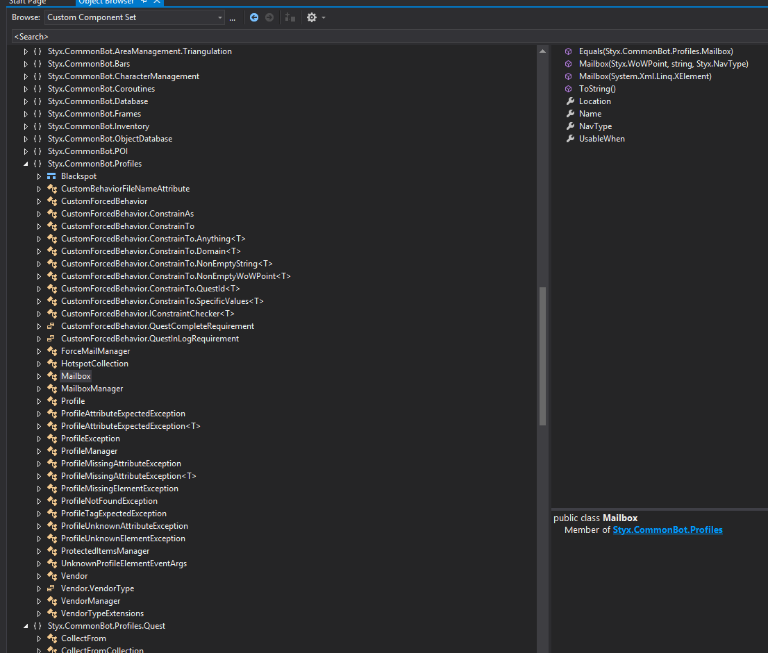Switch to the Start Page tab
The width and height of the screenshot is (768, 653).
point(28,2)
